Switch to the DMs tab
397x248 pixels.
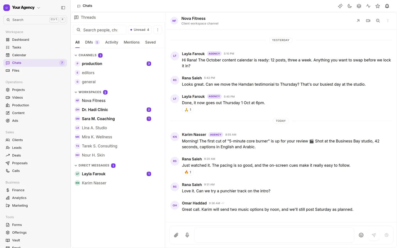(x=92, y=42)
